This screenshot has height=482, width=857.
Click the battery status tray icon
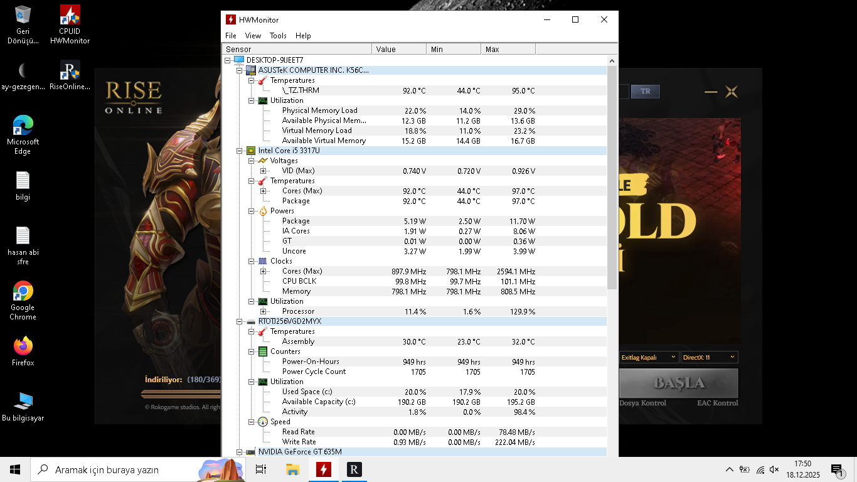pyautogui.click(x=745, y=469)
